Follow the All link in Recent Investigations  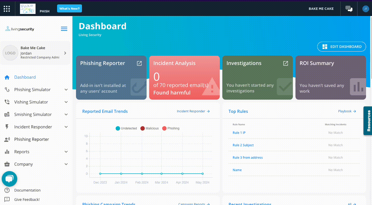[x=352, y=204]
